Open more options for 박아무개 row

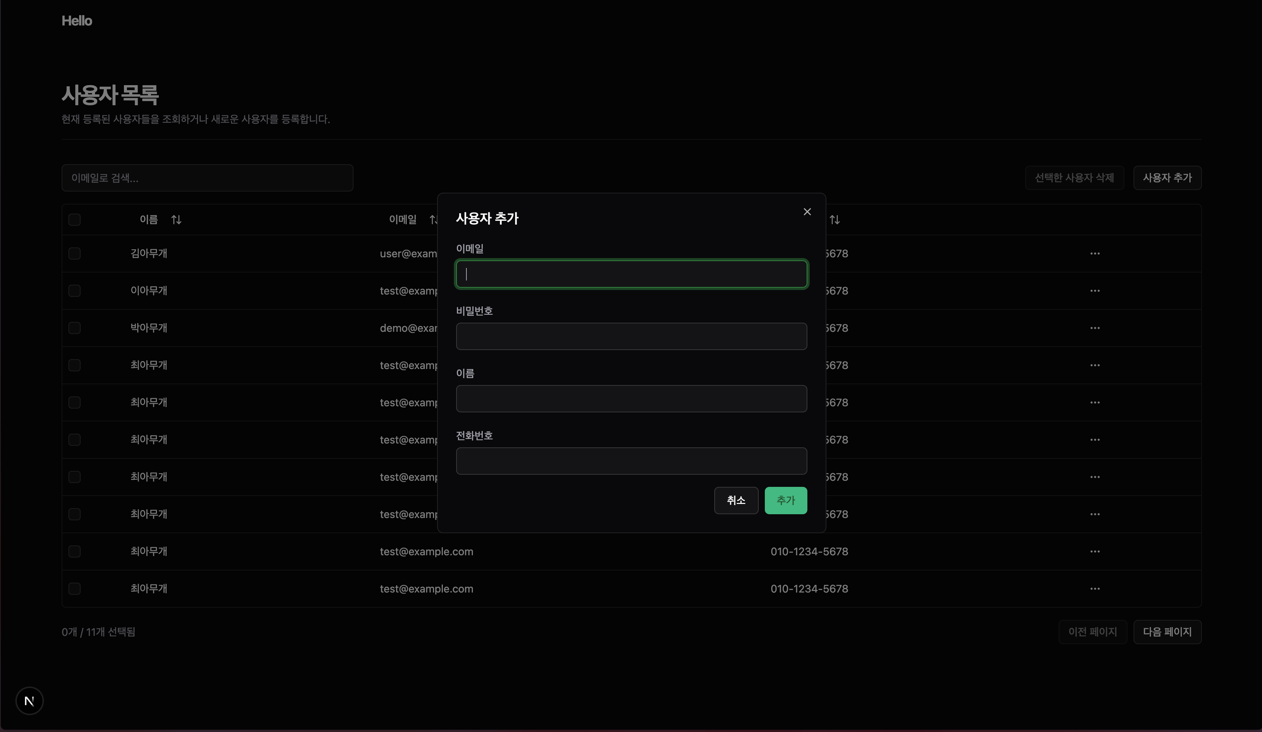click(1095, 328)
